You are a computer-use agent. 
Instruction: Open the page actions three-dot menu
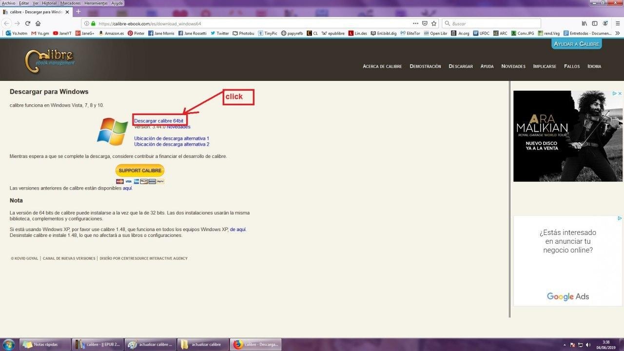pyautogui.click(x=415, y=23)
